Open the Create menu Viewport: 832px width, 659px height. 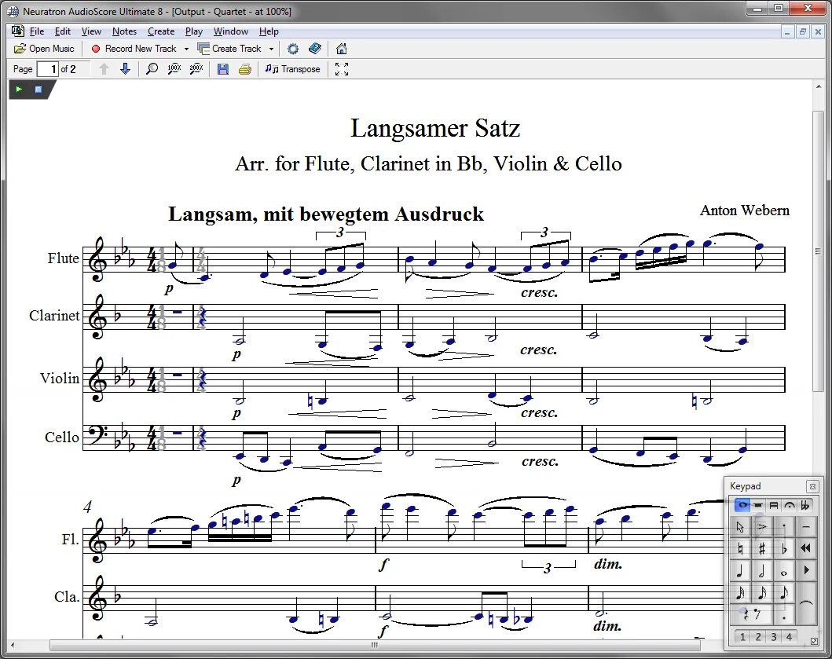(x=161, y=31)
